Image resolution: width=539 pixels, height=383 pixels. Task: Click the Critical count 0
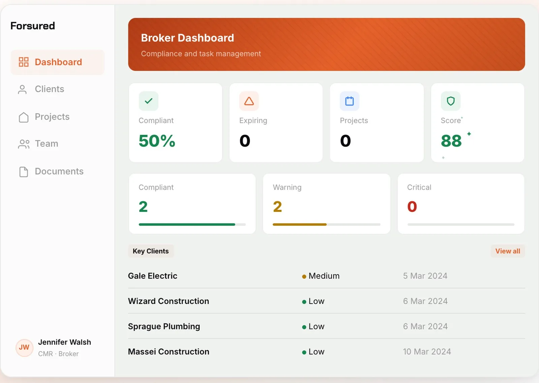point(412,206)
